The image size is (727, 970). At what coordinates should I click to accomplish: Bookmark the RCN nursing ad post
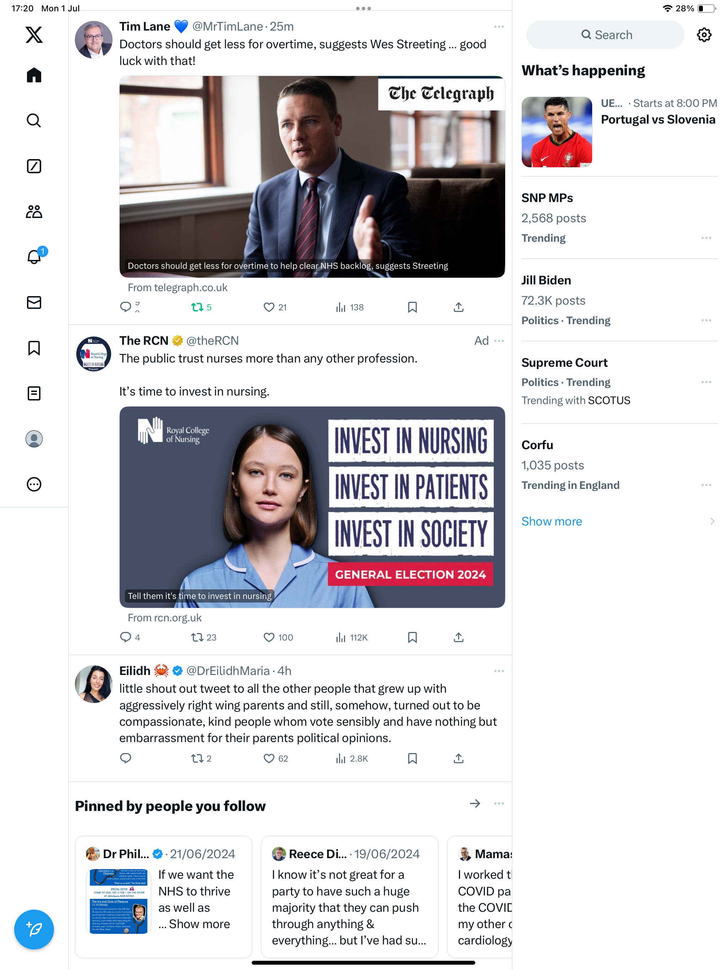click(x=412, y=637)
